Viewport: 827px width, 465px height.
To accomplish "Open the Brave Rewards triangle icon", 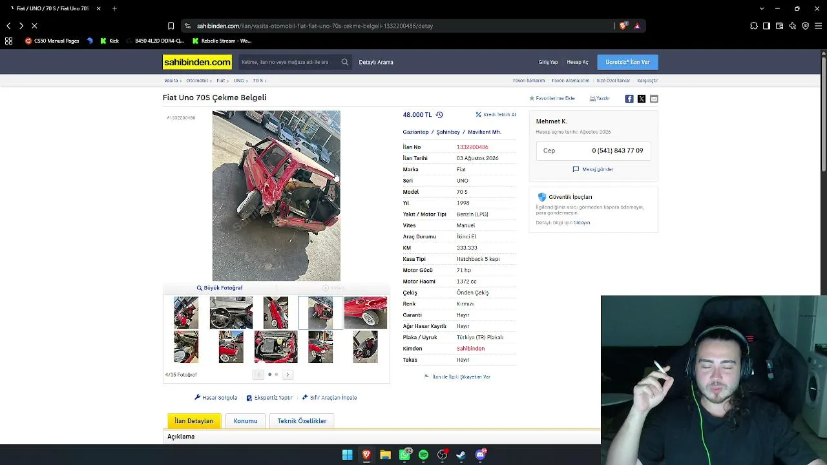I will point(637,26).
